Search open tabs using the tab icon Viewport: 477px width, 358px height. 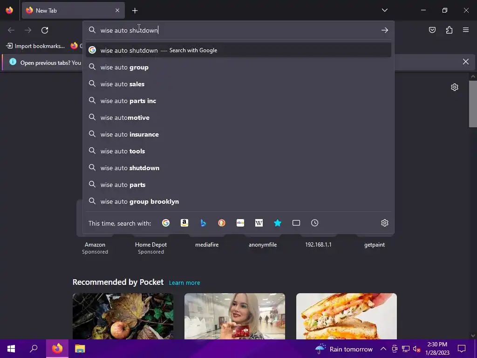[x=296, y=223]
